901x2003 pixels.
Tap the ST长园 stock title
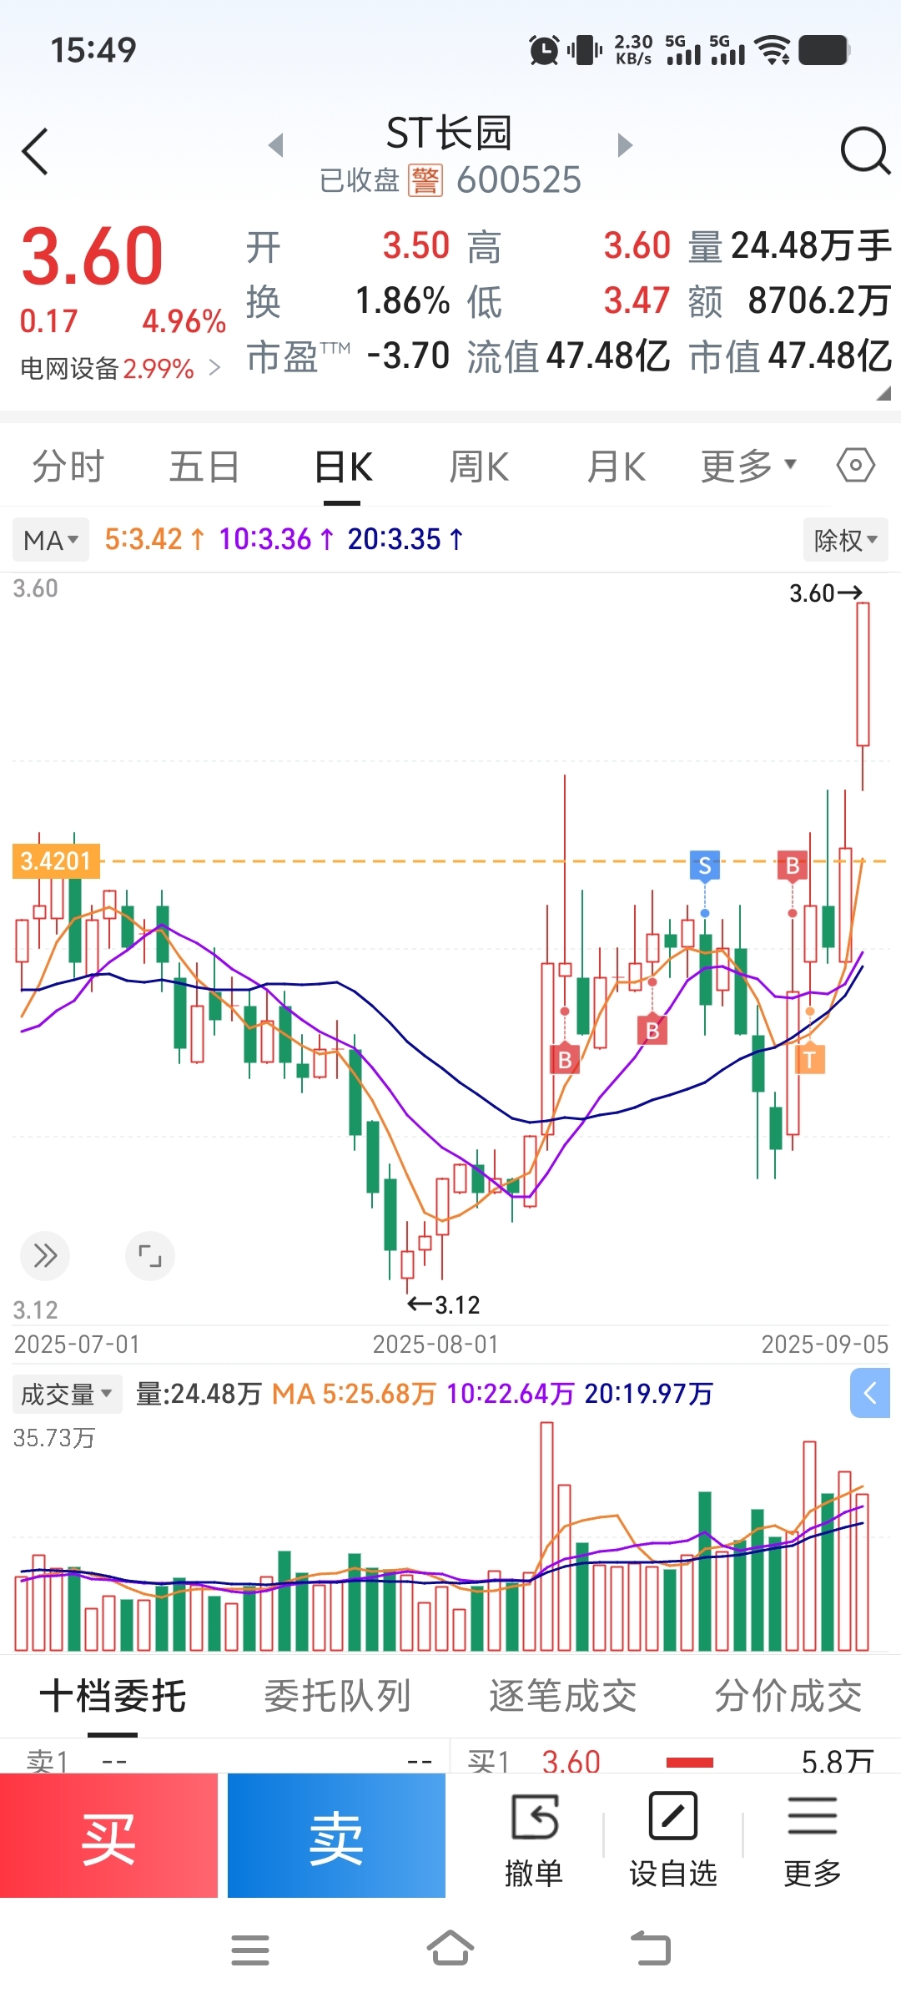point(449,133)
